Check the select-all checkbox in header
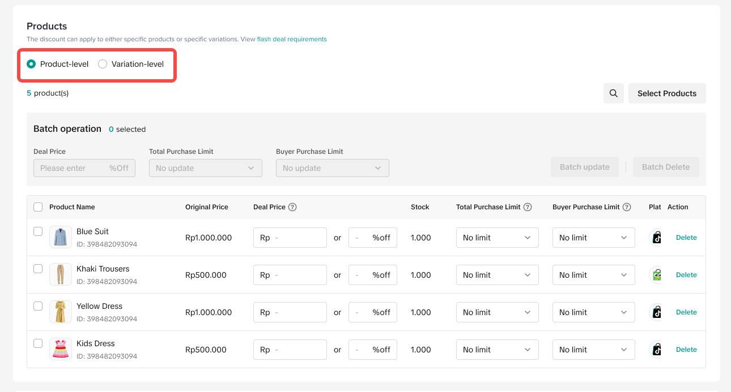The width and height of the screenshot is (731, 392). pyautogui.click(x=38, y=207)
